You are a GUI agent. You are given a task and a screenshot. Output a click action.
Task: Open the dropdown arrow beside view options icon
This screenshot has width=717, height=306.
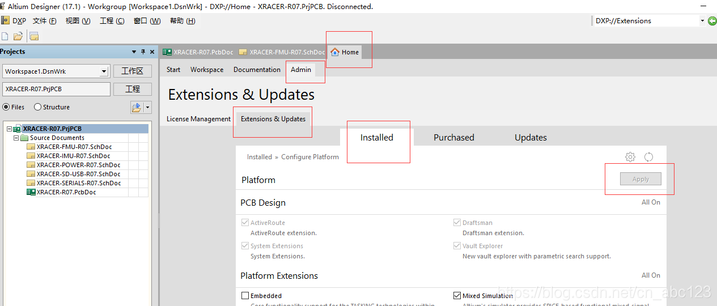pyautogui.click(x=148, y=107)
